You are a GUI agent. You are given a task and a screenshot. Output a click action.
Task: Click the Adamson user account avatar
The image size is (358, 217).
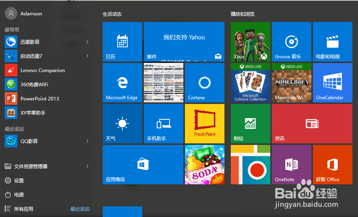tap(11, 13)
